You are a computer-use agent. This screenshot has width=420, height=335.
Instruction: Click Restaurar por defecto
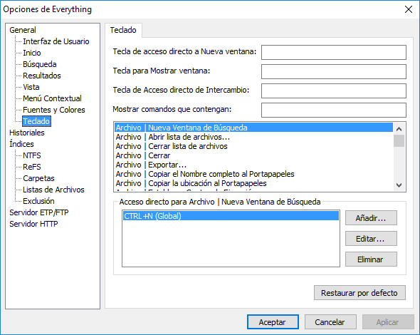pyautogui.click(x=359, y=293)
